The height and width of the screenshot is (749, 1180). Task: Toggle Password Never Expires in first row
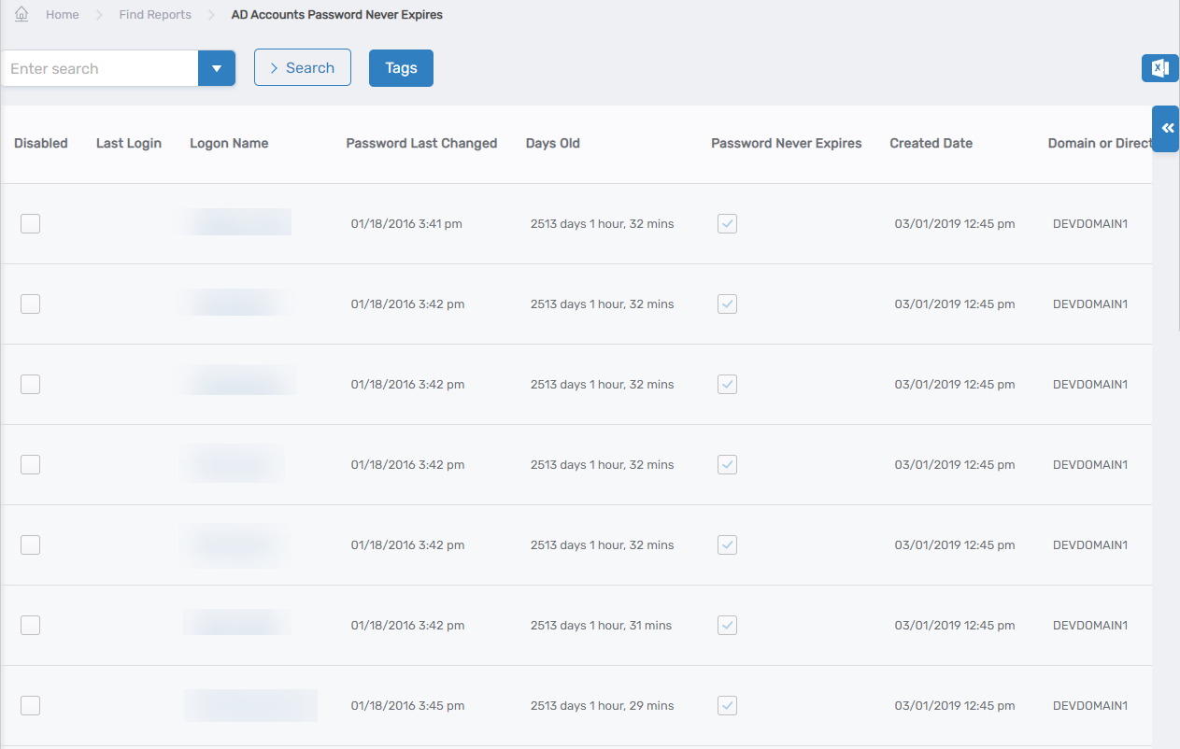click(x=727, y=223)
